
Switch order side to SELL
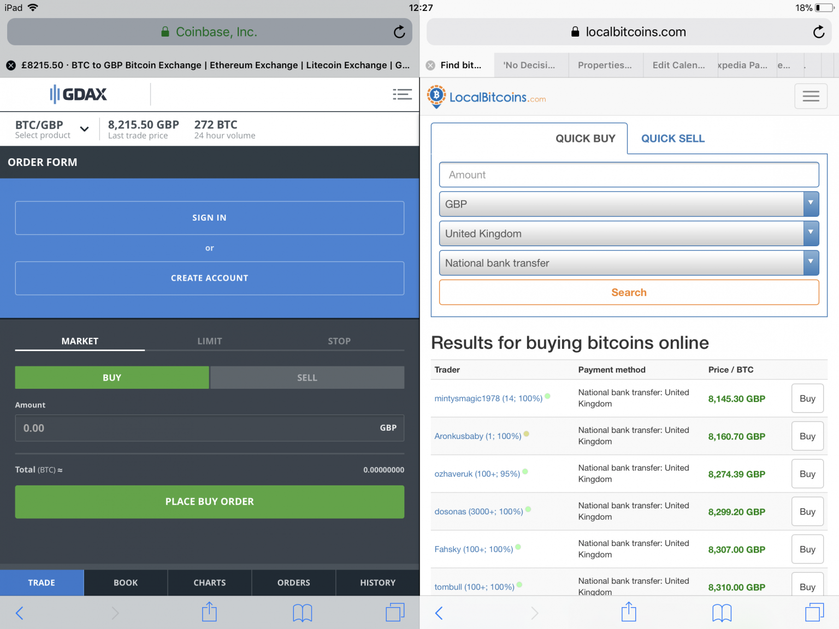click(x=307, y=378)
